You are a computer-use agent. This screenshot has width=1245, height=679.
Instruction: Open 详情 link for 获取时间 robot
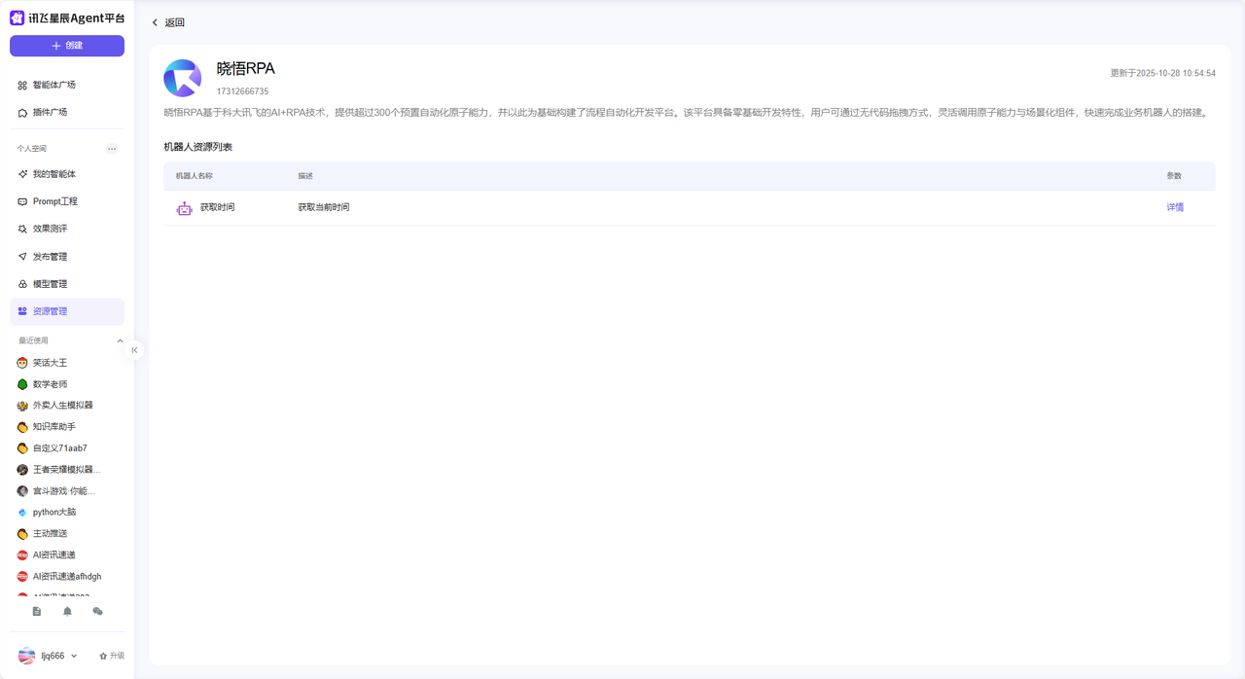1174,207
